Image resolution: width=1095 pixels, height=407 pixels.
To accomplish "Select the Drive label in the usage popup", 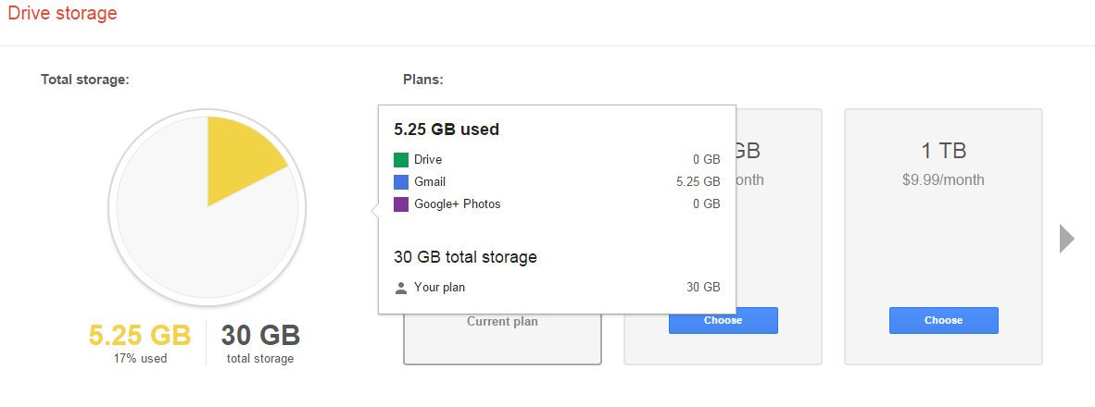I will (x=428, y=160).
